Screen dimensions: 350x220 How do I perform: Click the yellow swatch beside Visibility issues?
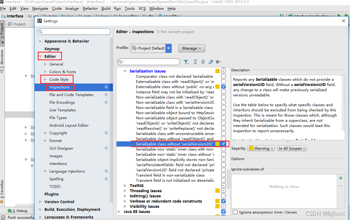click(x=217, y=206)
